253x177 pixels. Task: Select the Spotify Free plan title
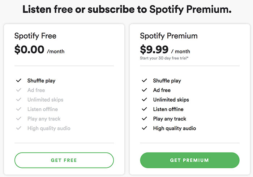[35, 36]
